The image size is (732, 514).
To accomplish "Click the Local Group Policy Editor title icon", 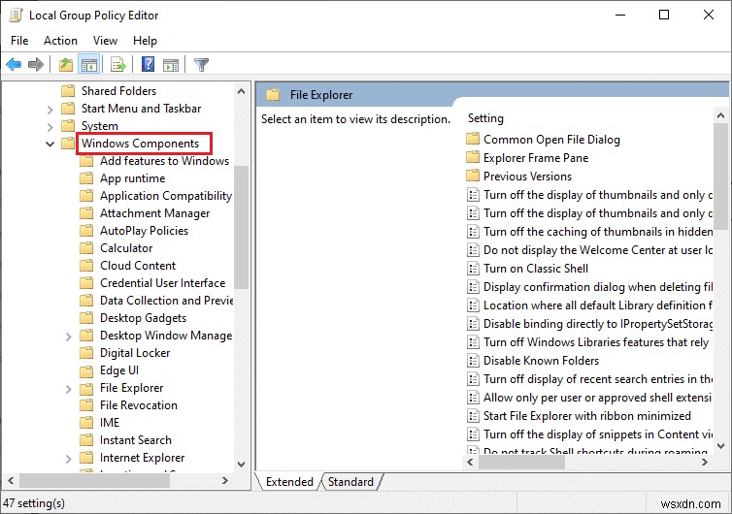I will coord(16,15).
